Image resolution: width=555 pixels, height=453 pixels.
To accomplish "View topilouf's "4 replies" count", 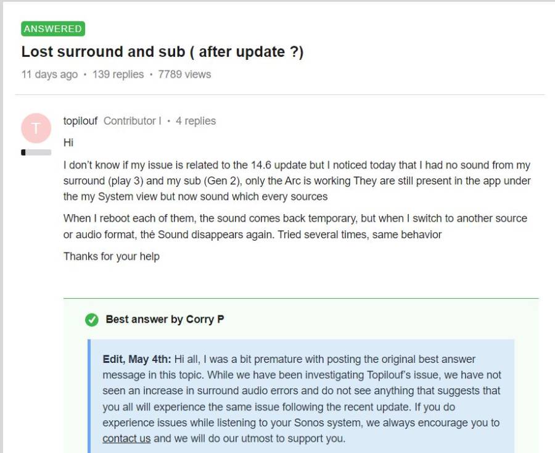I will tap(195, 121).
